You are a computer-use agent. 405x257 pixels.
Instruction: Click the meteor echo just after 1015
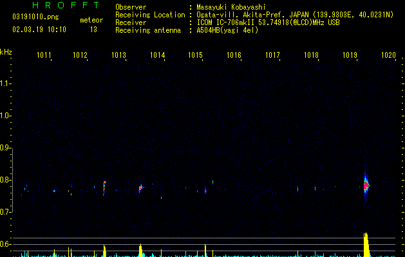click(x=205, y=190)
